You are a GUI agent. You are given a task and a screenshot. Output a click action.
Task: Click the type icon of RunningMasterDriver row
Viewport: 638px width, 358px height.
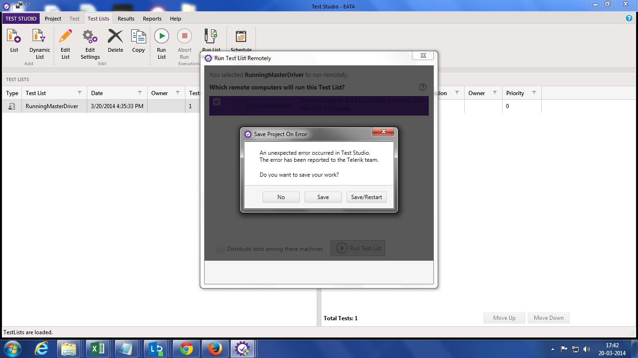click(x=12, y=106)
